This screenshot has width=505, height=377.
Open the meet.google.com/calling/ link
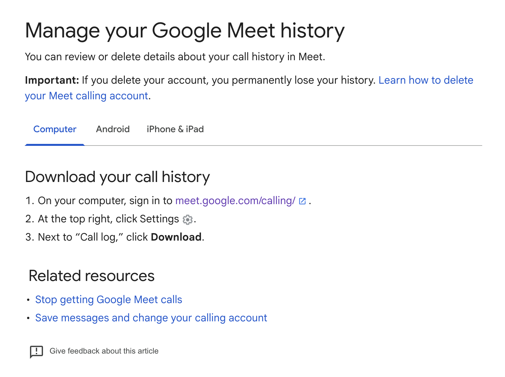tap(235, 201)
